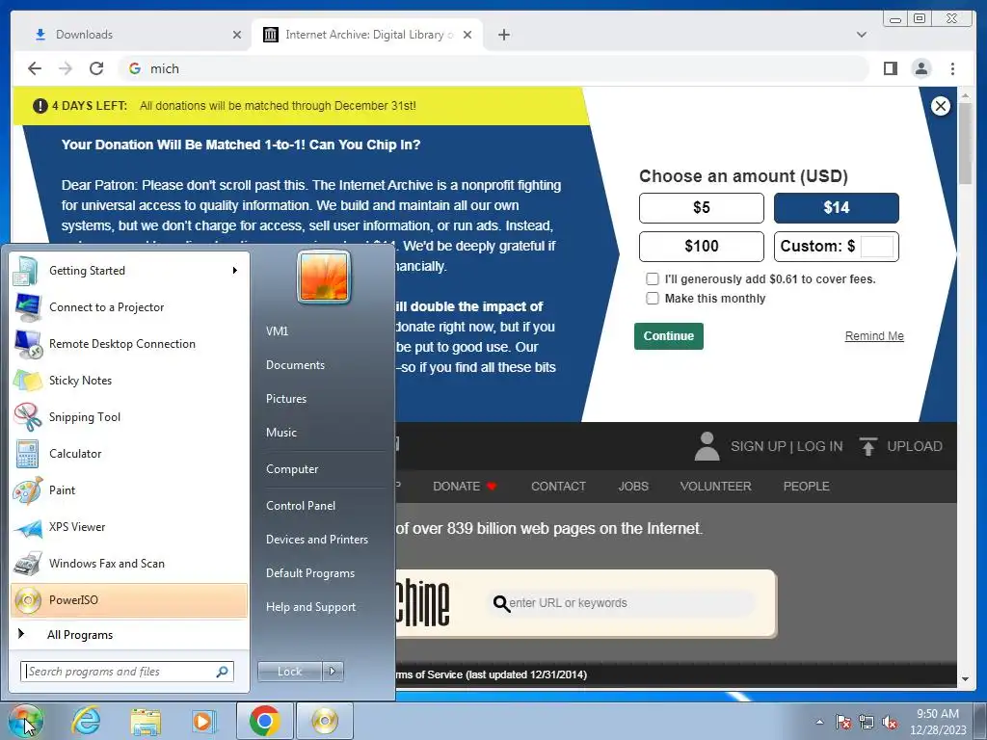Viewport: 987px width, 740px height.
Task: Open Remote Desktop Connection
Action: pos(129,344)
